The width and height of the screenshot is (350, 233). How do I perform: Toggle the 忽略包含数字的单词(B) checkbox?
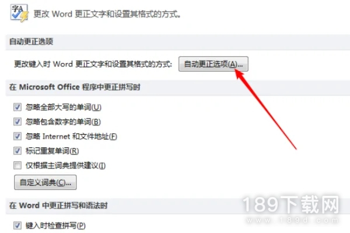pos(17,122)
